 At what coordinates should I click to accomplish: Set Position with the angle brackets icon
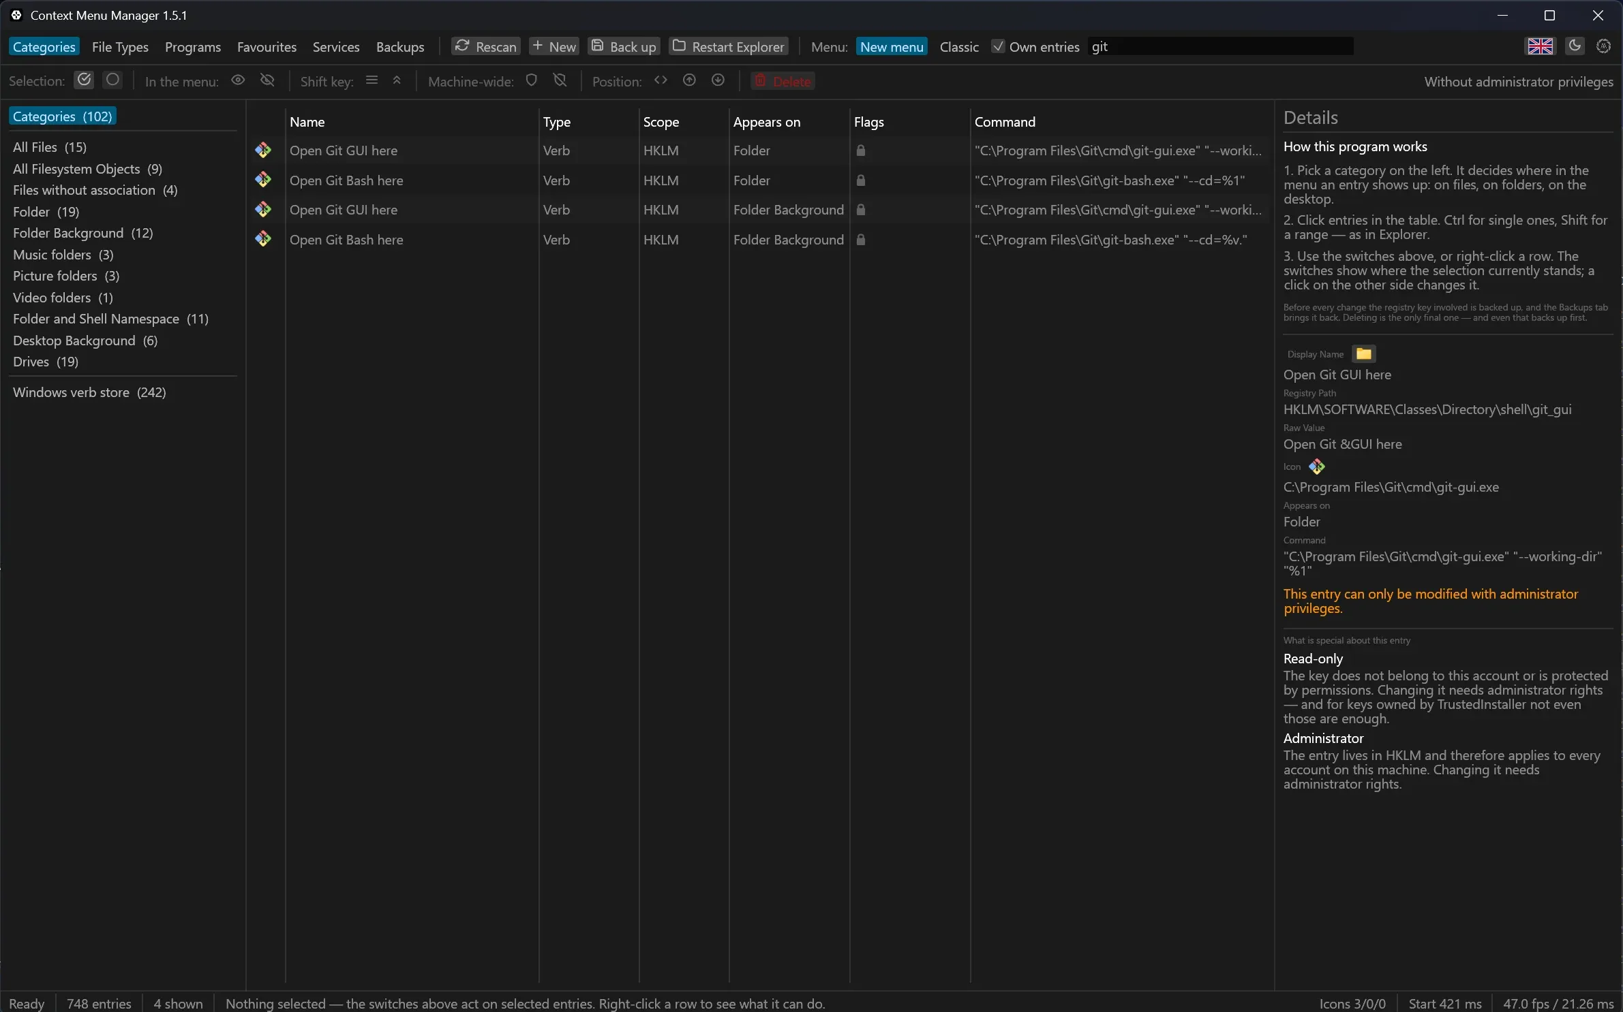click(661, 80)
